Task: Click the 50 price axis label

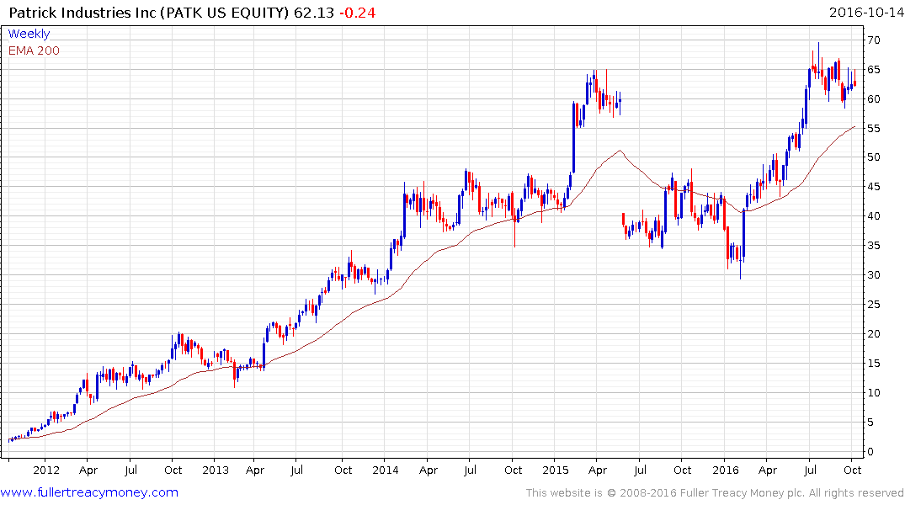Action: pos(873,157)
